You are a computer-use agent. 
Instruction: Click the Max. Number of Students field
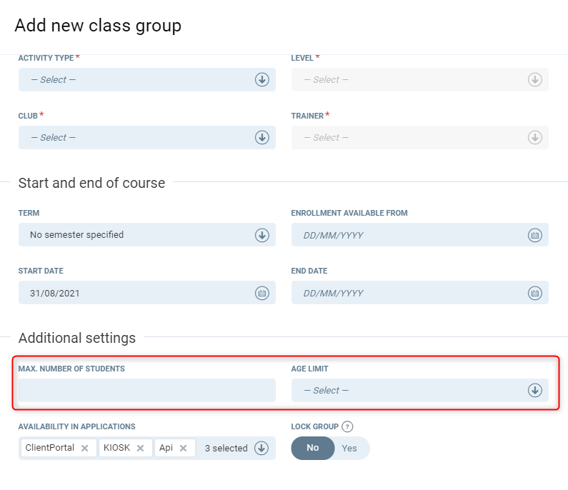pos(146,391)
